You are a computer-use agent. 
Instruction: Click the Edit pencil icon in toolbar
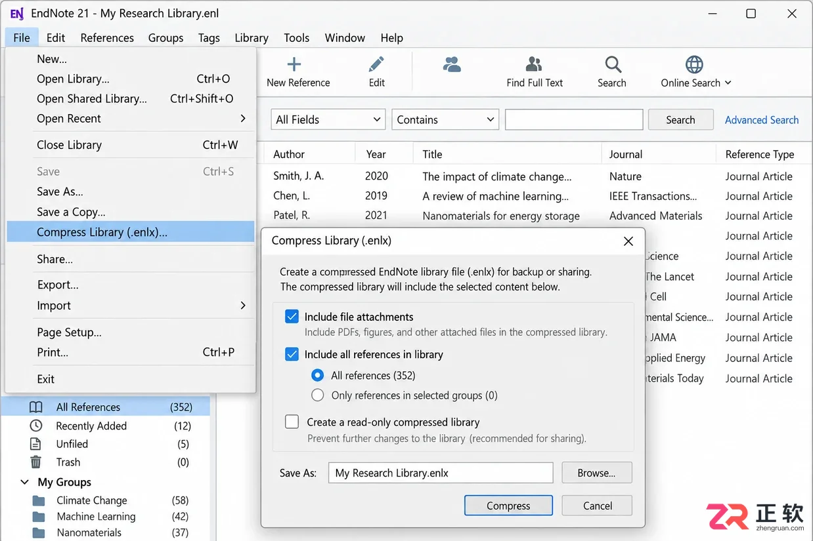coord(376,64)
